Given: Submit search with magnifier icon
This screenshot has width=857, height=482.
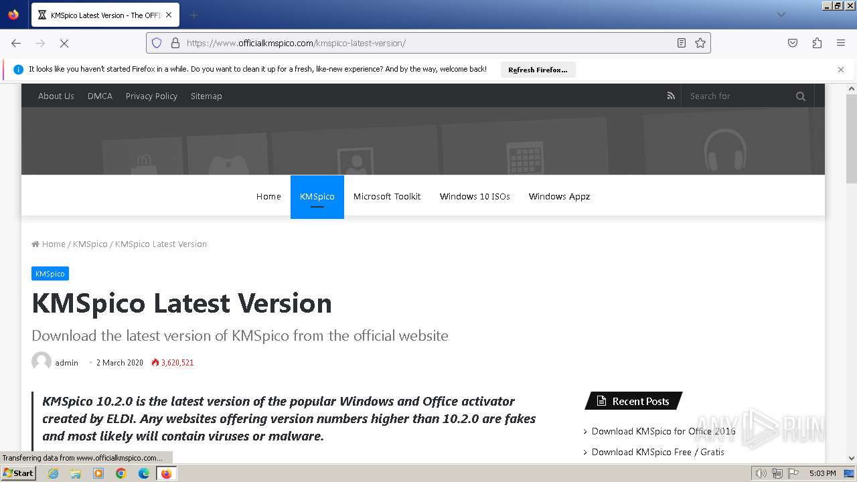Looking at the screenshot, I should [801, 96].
